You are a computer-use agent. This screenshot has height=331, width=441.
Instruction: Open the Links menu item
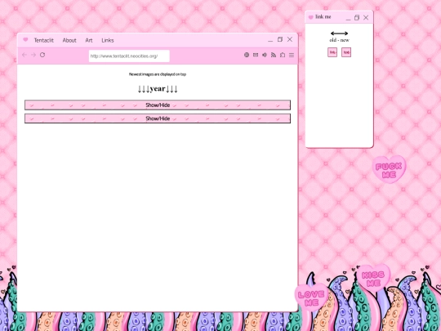[108, 40]
